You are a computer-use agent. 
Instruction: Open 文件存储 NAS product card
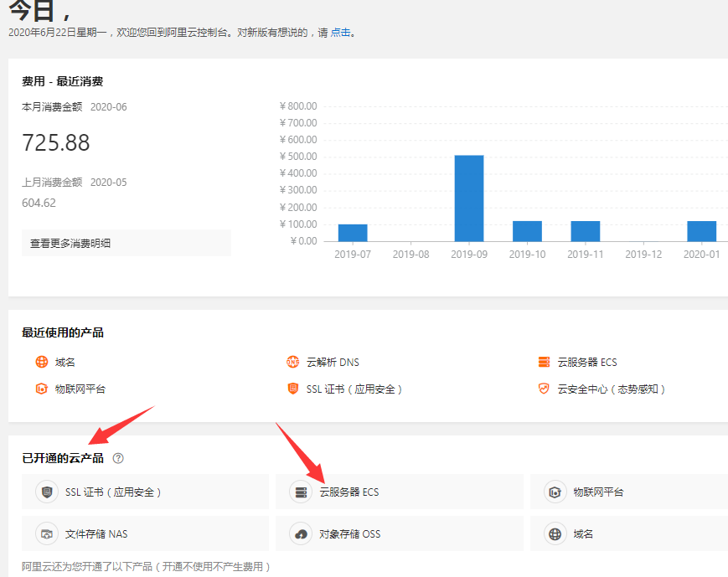click(145, 533)
